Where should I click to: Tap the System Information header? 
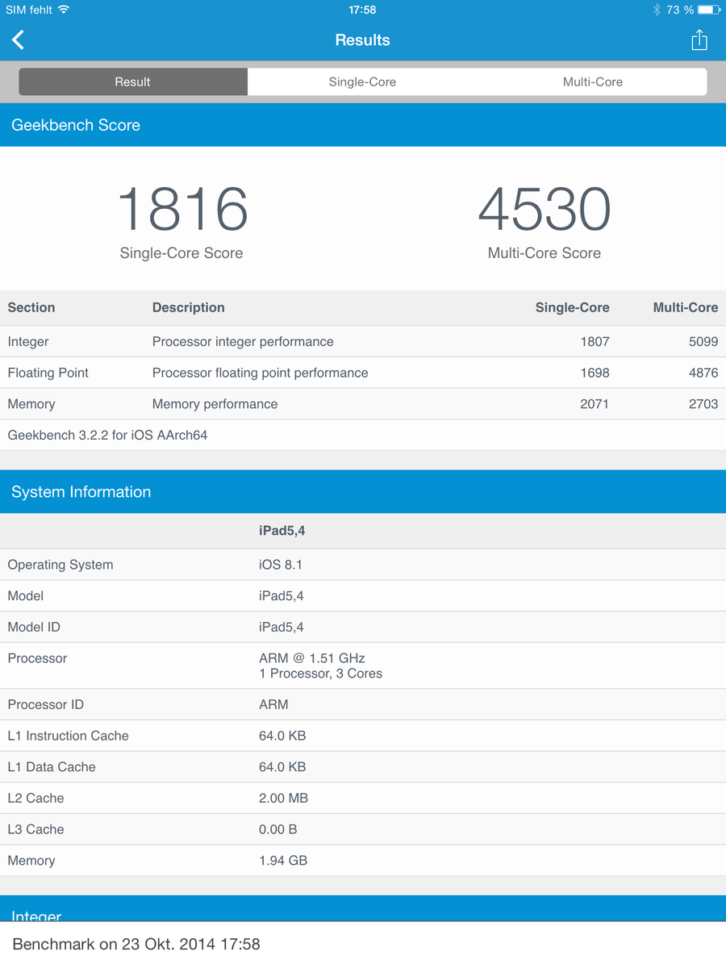(363, 492)
